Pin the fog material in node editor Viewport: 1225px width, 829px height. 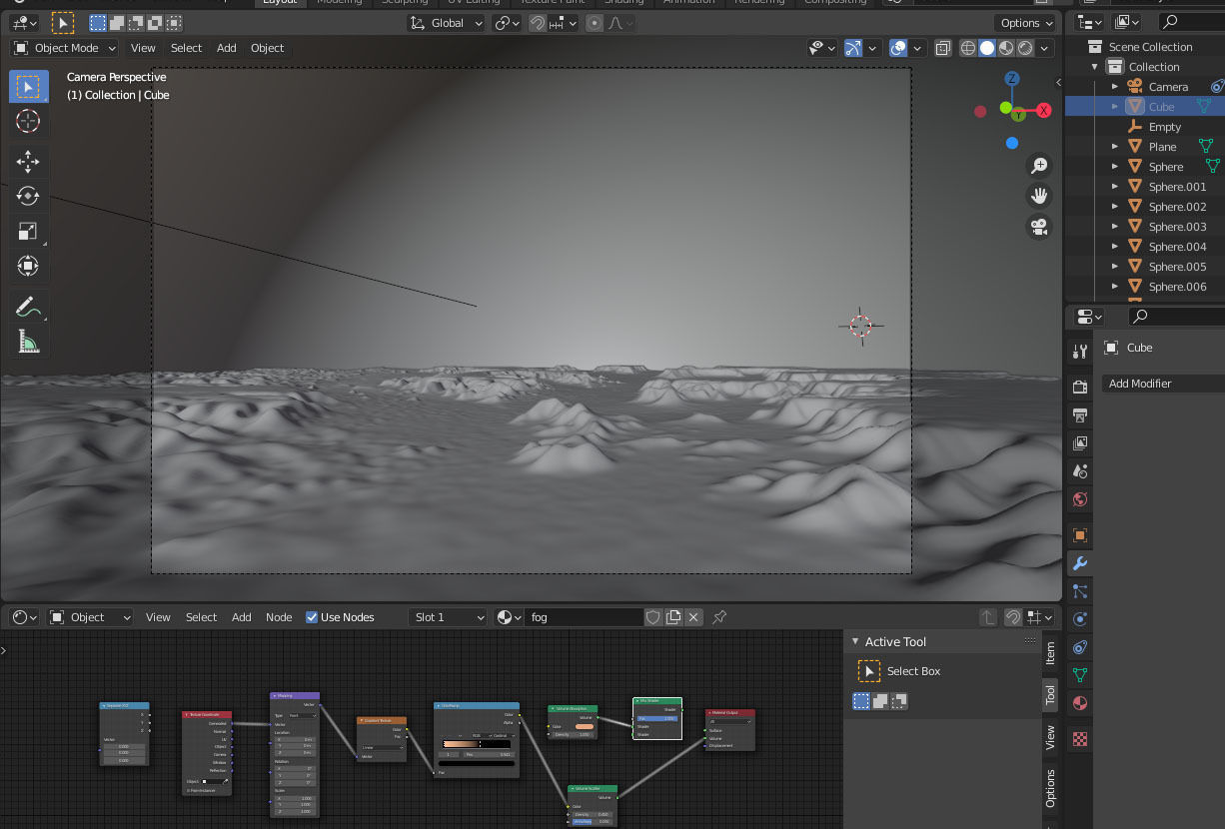(718, 617)
